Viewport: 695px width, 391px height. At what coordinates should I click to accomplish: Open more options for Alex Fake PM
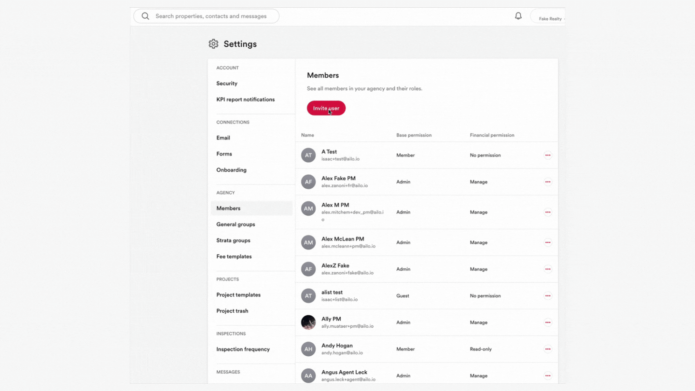tap(548, 182)
